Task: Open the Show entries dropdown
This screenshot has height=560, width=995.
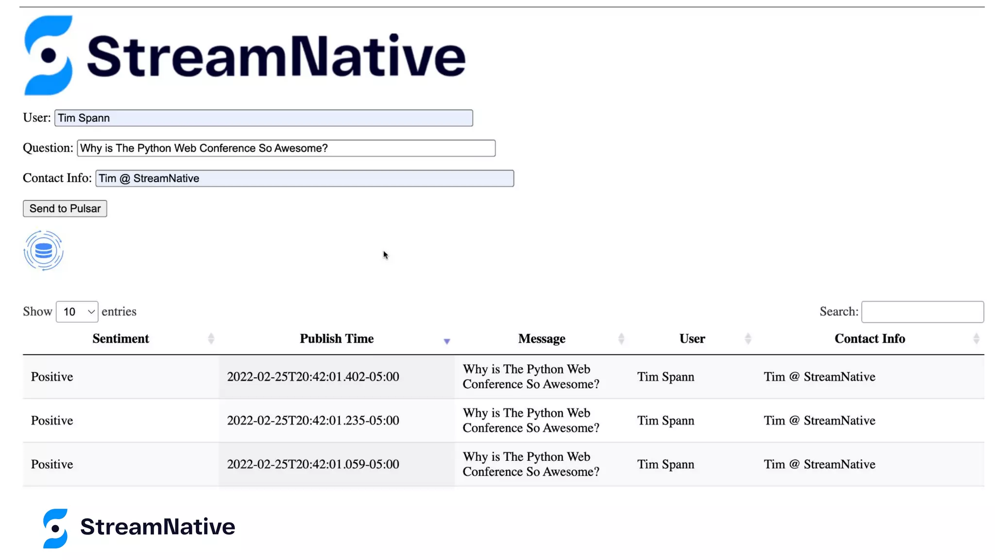Action: 77,312
